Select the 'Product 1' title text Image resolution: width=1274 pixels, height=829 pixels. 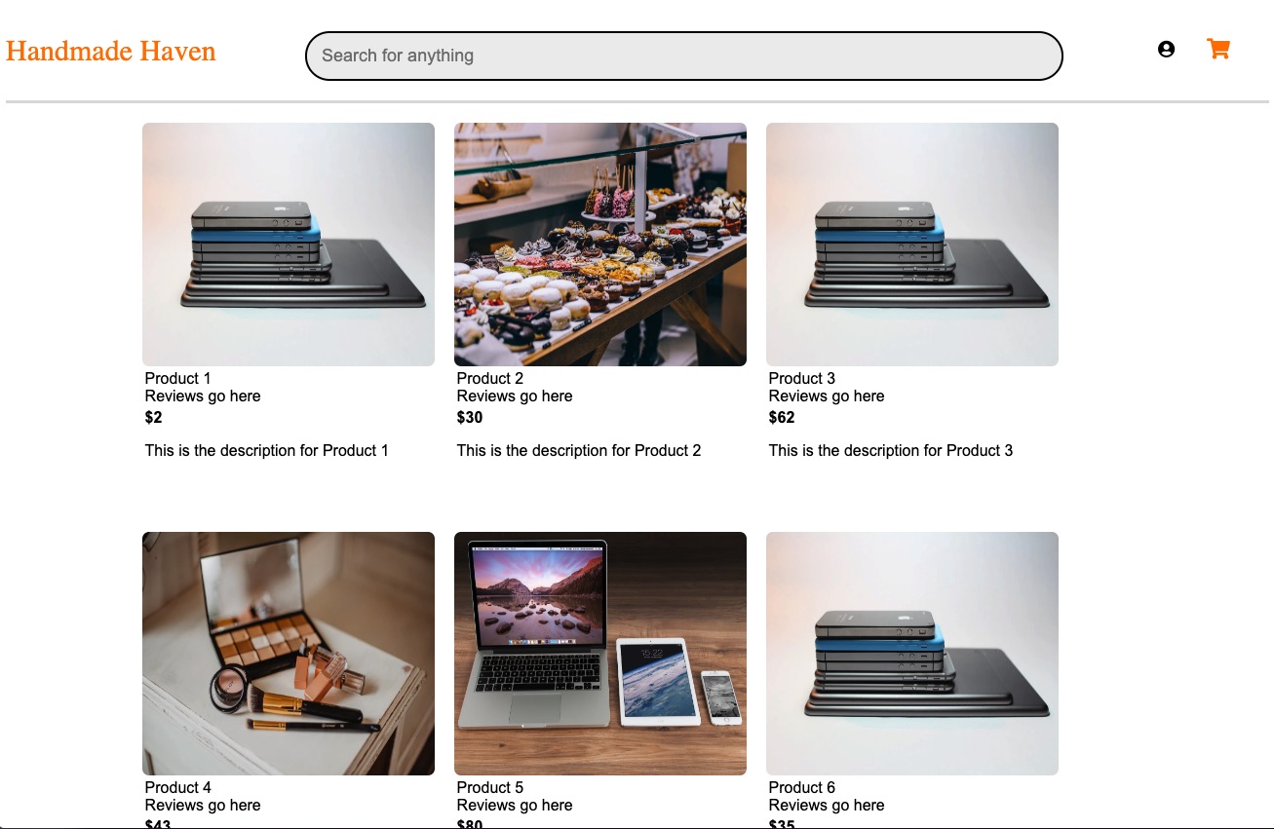[177, 378]
